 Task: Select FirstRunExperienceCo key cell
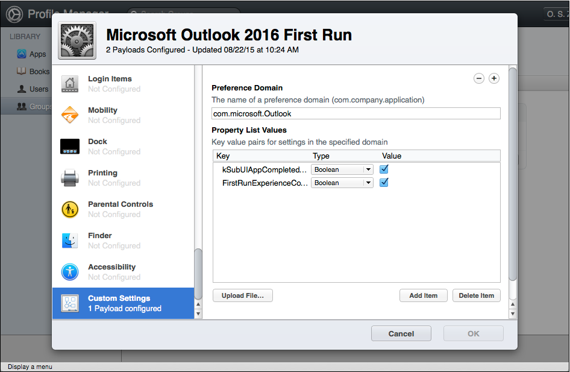(x=265, y=183)
